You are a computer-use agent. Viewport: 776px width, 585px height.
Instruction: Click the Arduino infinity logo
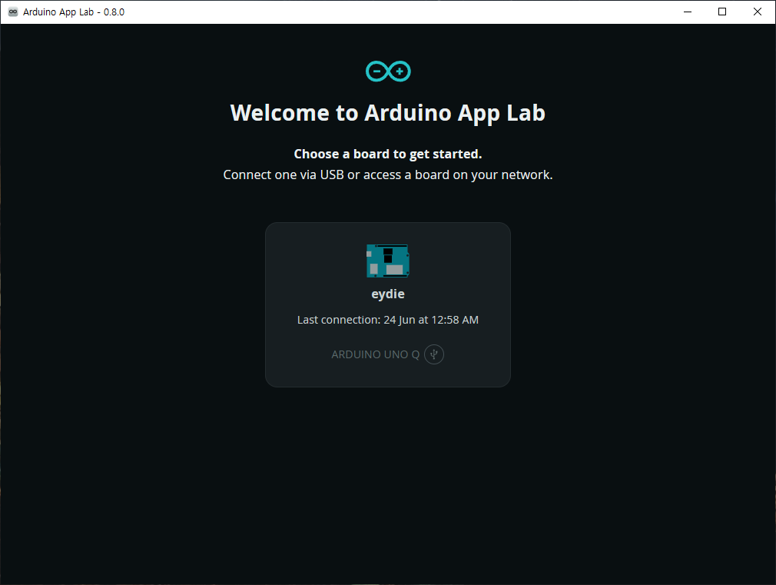[388, 71]
